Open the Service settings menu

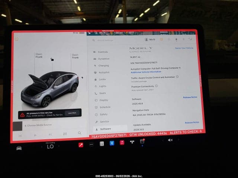[x=102, y=122]
